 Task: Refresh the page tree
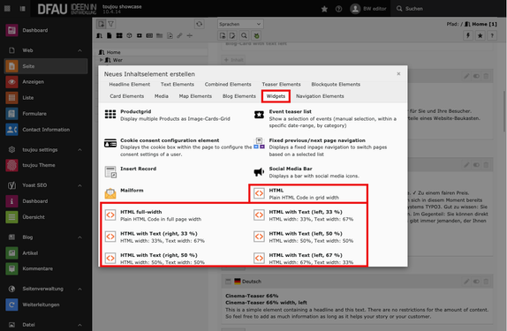coord(200,24)
